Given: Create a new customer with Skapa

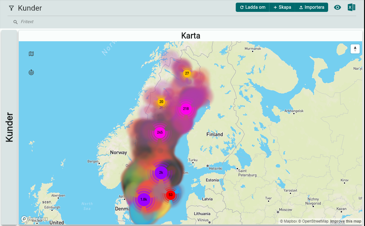Looking at the screenshot, I should 282,7.
